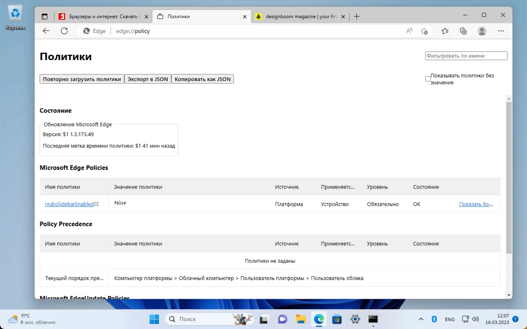The image size is (527, 329).
Task: Click the OK status cell
Action: pos(417,204)
